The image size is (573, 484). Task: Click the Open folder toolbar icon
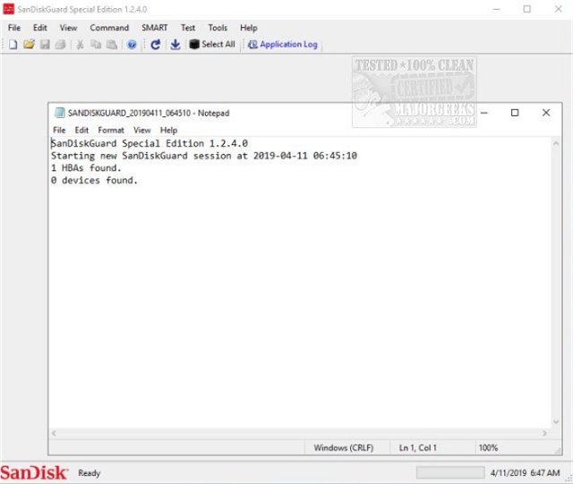[x=29, y=45]
